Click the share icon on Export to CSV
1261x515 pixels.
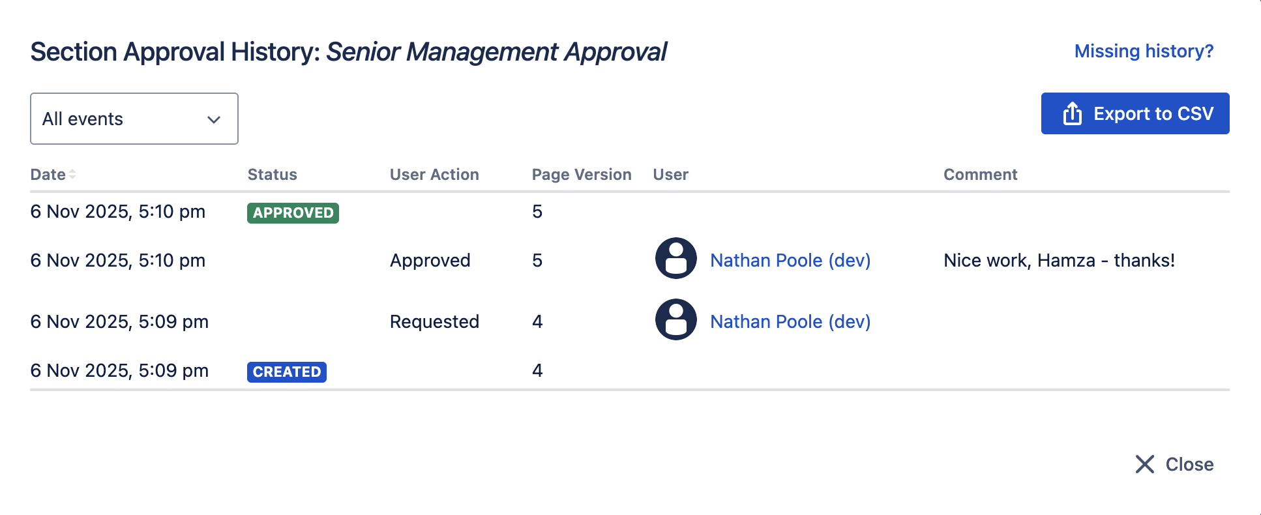coord(1072,113)
